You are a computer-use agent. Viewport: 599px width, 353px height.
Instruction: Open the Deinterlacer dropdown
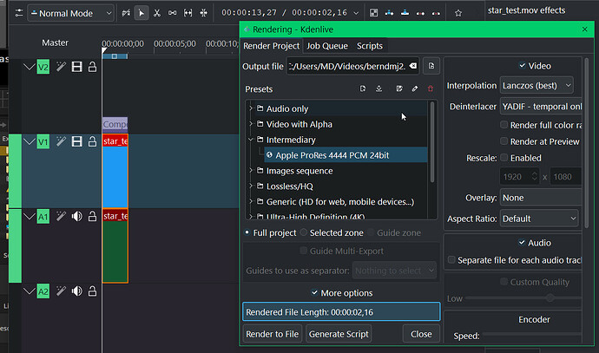(x=542, y=107)
